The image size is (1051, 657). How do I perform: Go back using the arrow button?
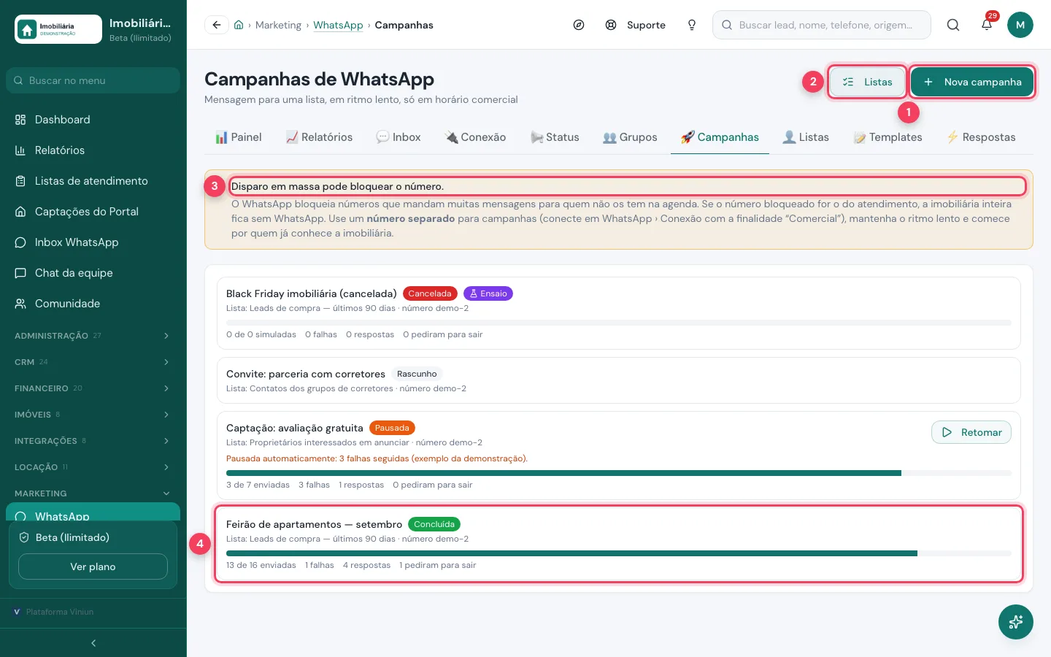(217, 25)
